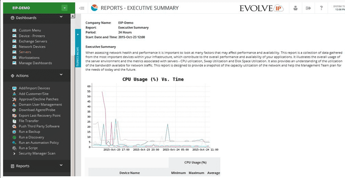Click Add/Import Devices action

34,88
